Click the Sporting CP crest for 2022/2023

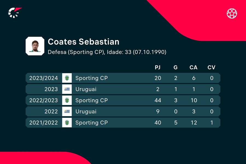67,100
